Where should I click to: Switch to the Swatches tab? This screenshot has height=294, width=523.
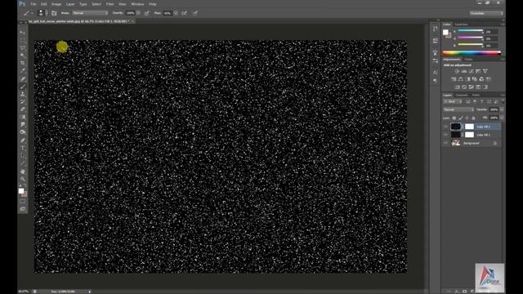[461, 24]
